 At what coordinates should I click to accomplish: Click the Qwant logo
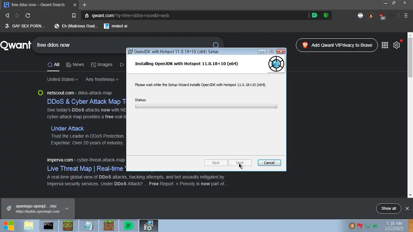point(15,45)
